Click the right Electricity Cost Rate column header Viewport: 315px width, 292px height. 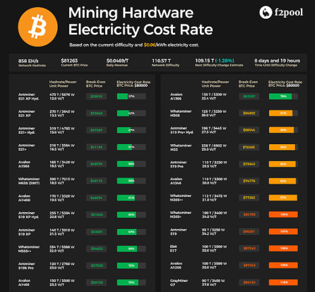[285, 84]
